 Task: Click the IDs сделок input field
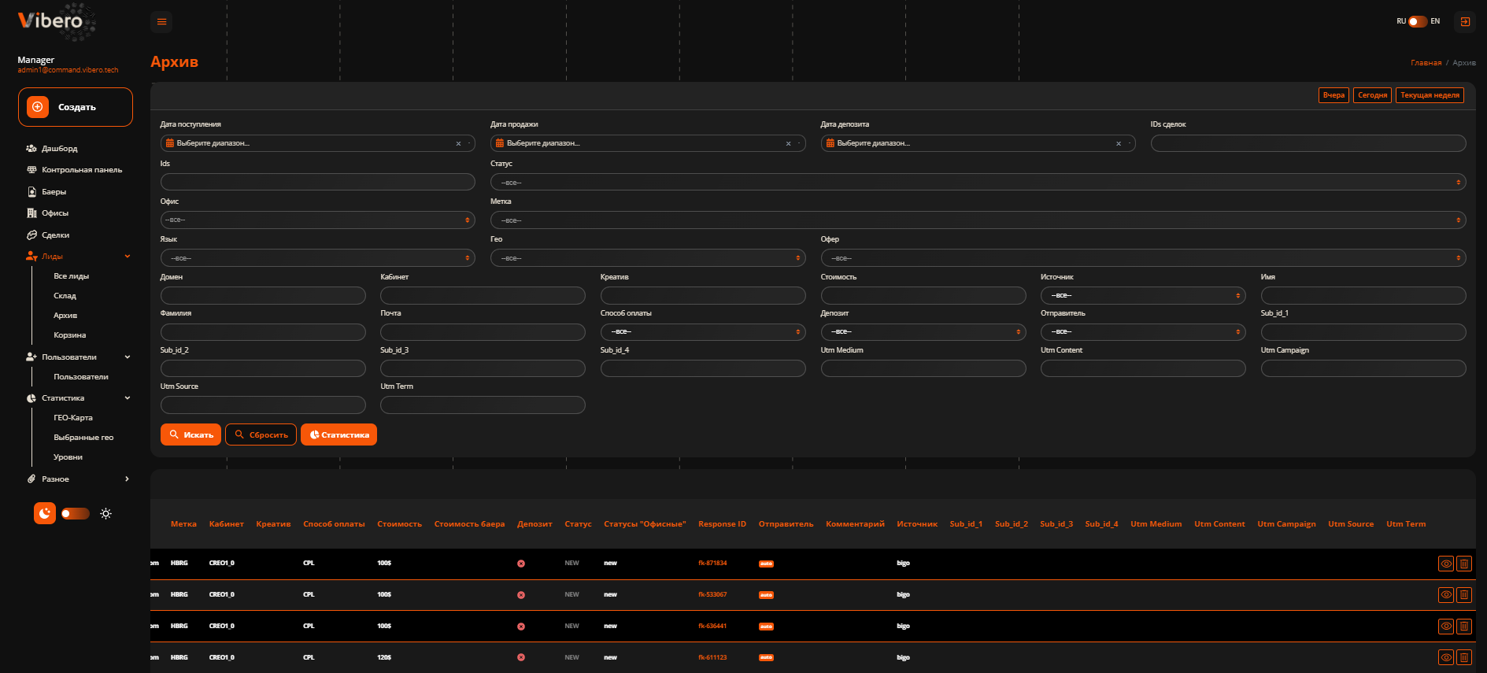[x=1308, y=143]
